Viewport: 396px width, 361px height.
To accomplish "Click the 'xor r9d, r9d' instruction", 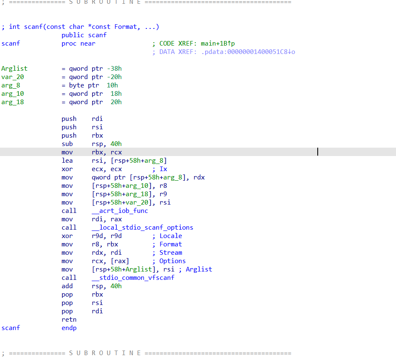I will pos(92,236).
